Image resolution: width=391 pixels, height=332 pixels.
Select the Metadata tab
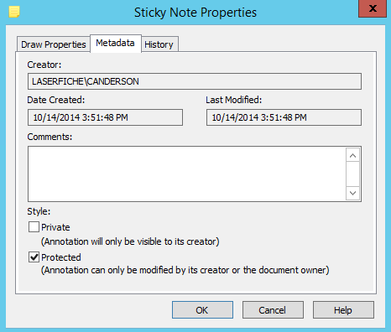pyautogui.click(x=116, y=44)
